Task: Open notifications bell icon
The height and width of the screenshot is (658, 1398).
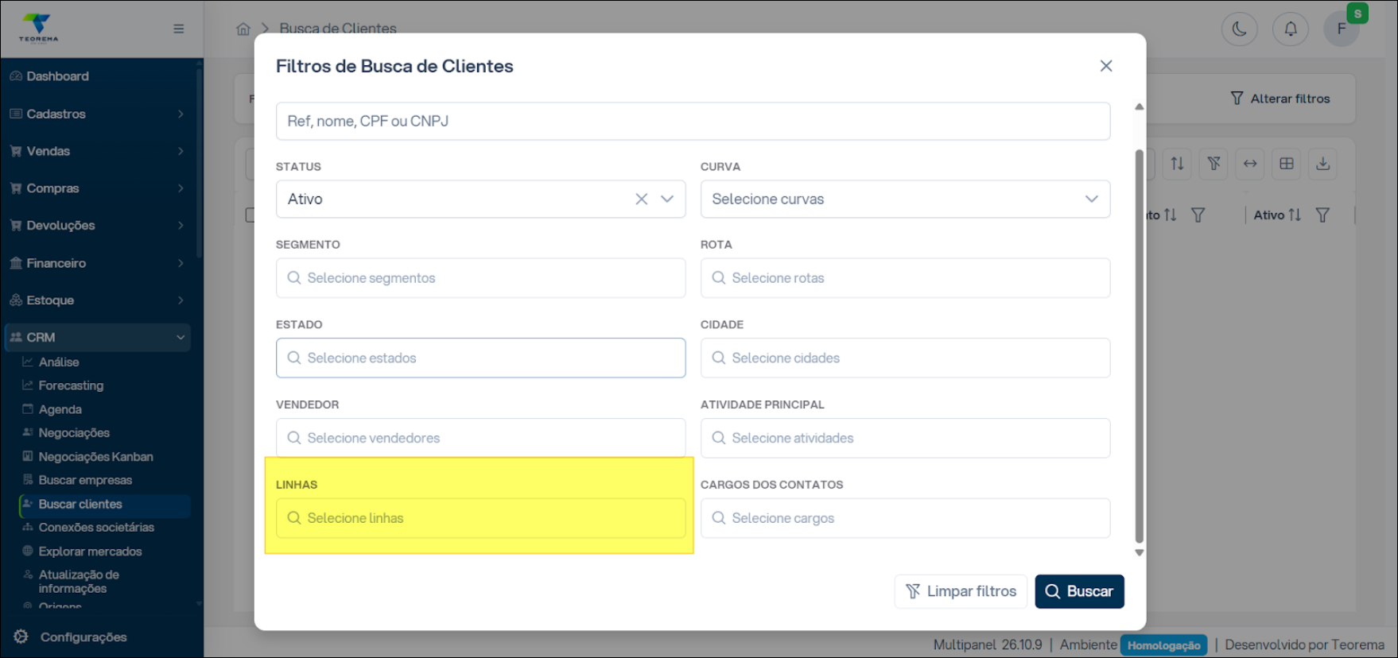Action: 1291,29
